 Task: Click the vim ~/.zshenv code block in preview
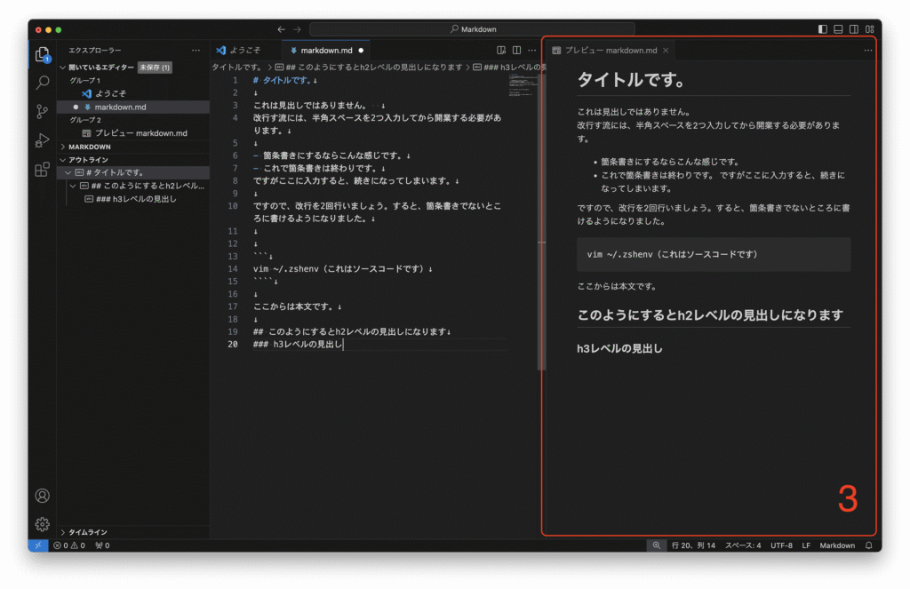714,254
